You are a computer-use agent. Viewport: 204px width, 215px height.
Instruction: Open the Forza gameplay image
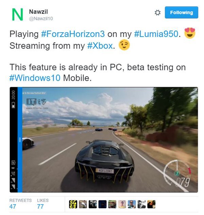point(104,140)
